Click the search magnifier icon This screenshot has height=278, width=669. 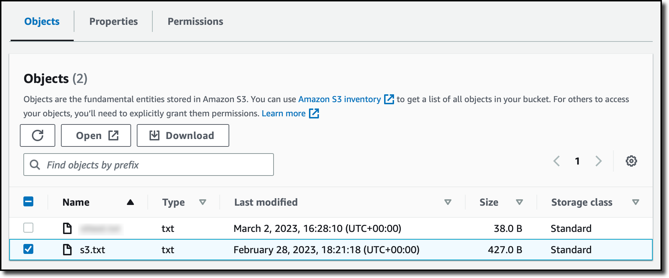35,165
